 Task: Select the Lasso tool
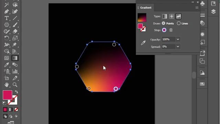(15, 5)
